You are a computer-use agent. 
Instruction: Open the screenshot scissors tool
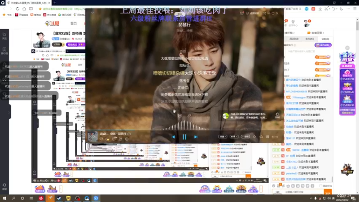click(327, 9)
